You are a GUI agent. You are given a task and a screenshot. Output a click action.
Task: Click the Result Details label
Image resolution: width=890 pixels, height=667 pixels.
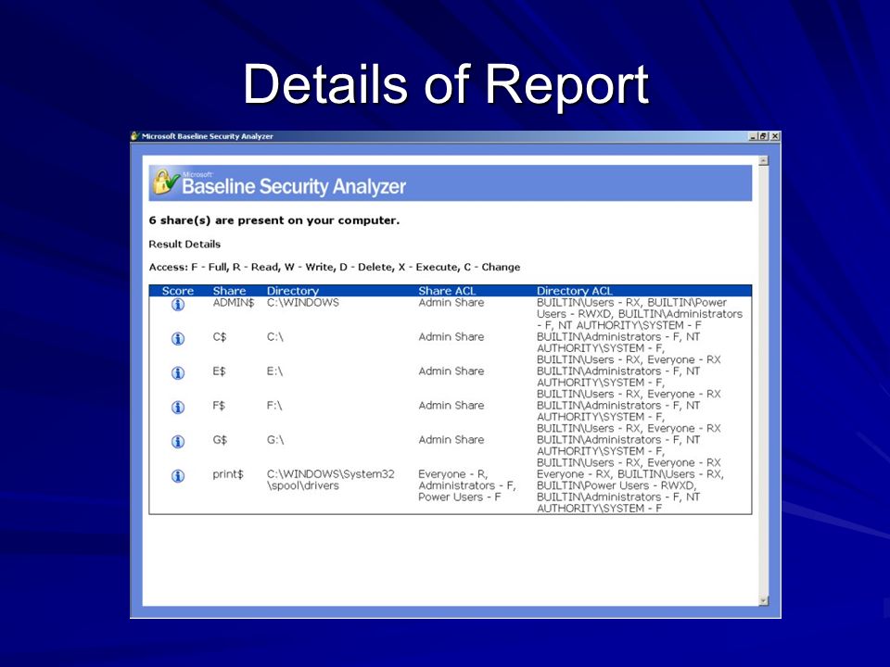(x=184, y=245)
